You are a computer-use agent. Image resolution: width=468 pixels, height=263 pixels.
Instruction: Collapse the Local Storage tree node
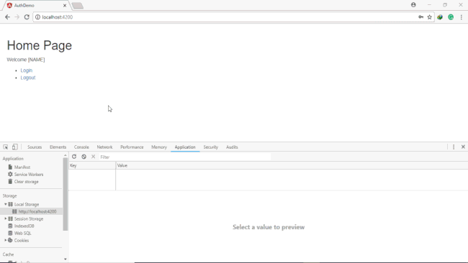click(5, 204)
